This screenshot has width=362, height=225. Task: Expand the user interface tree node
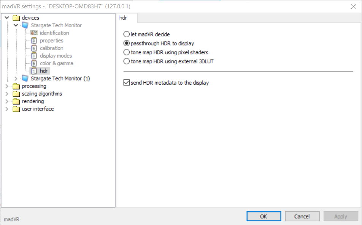7,109
